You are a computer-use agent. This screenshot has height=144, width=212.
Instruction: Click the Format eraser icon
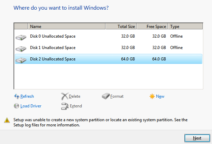click(x=105, y=96)
